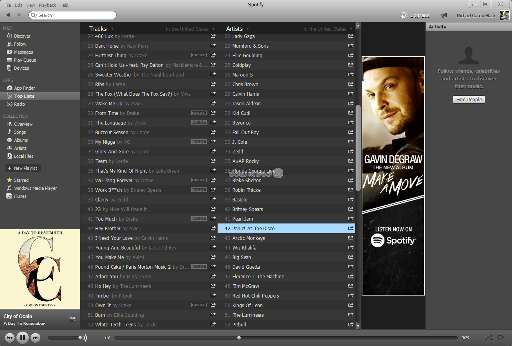Select the Play Queue in the sidebar
The width and height of the screenshot is (512, 346).
[25, 60]
